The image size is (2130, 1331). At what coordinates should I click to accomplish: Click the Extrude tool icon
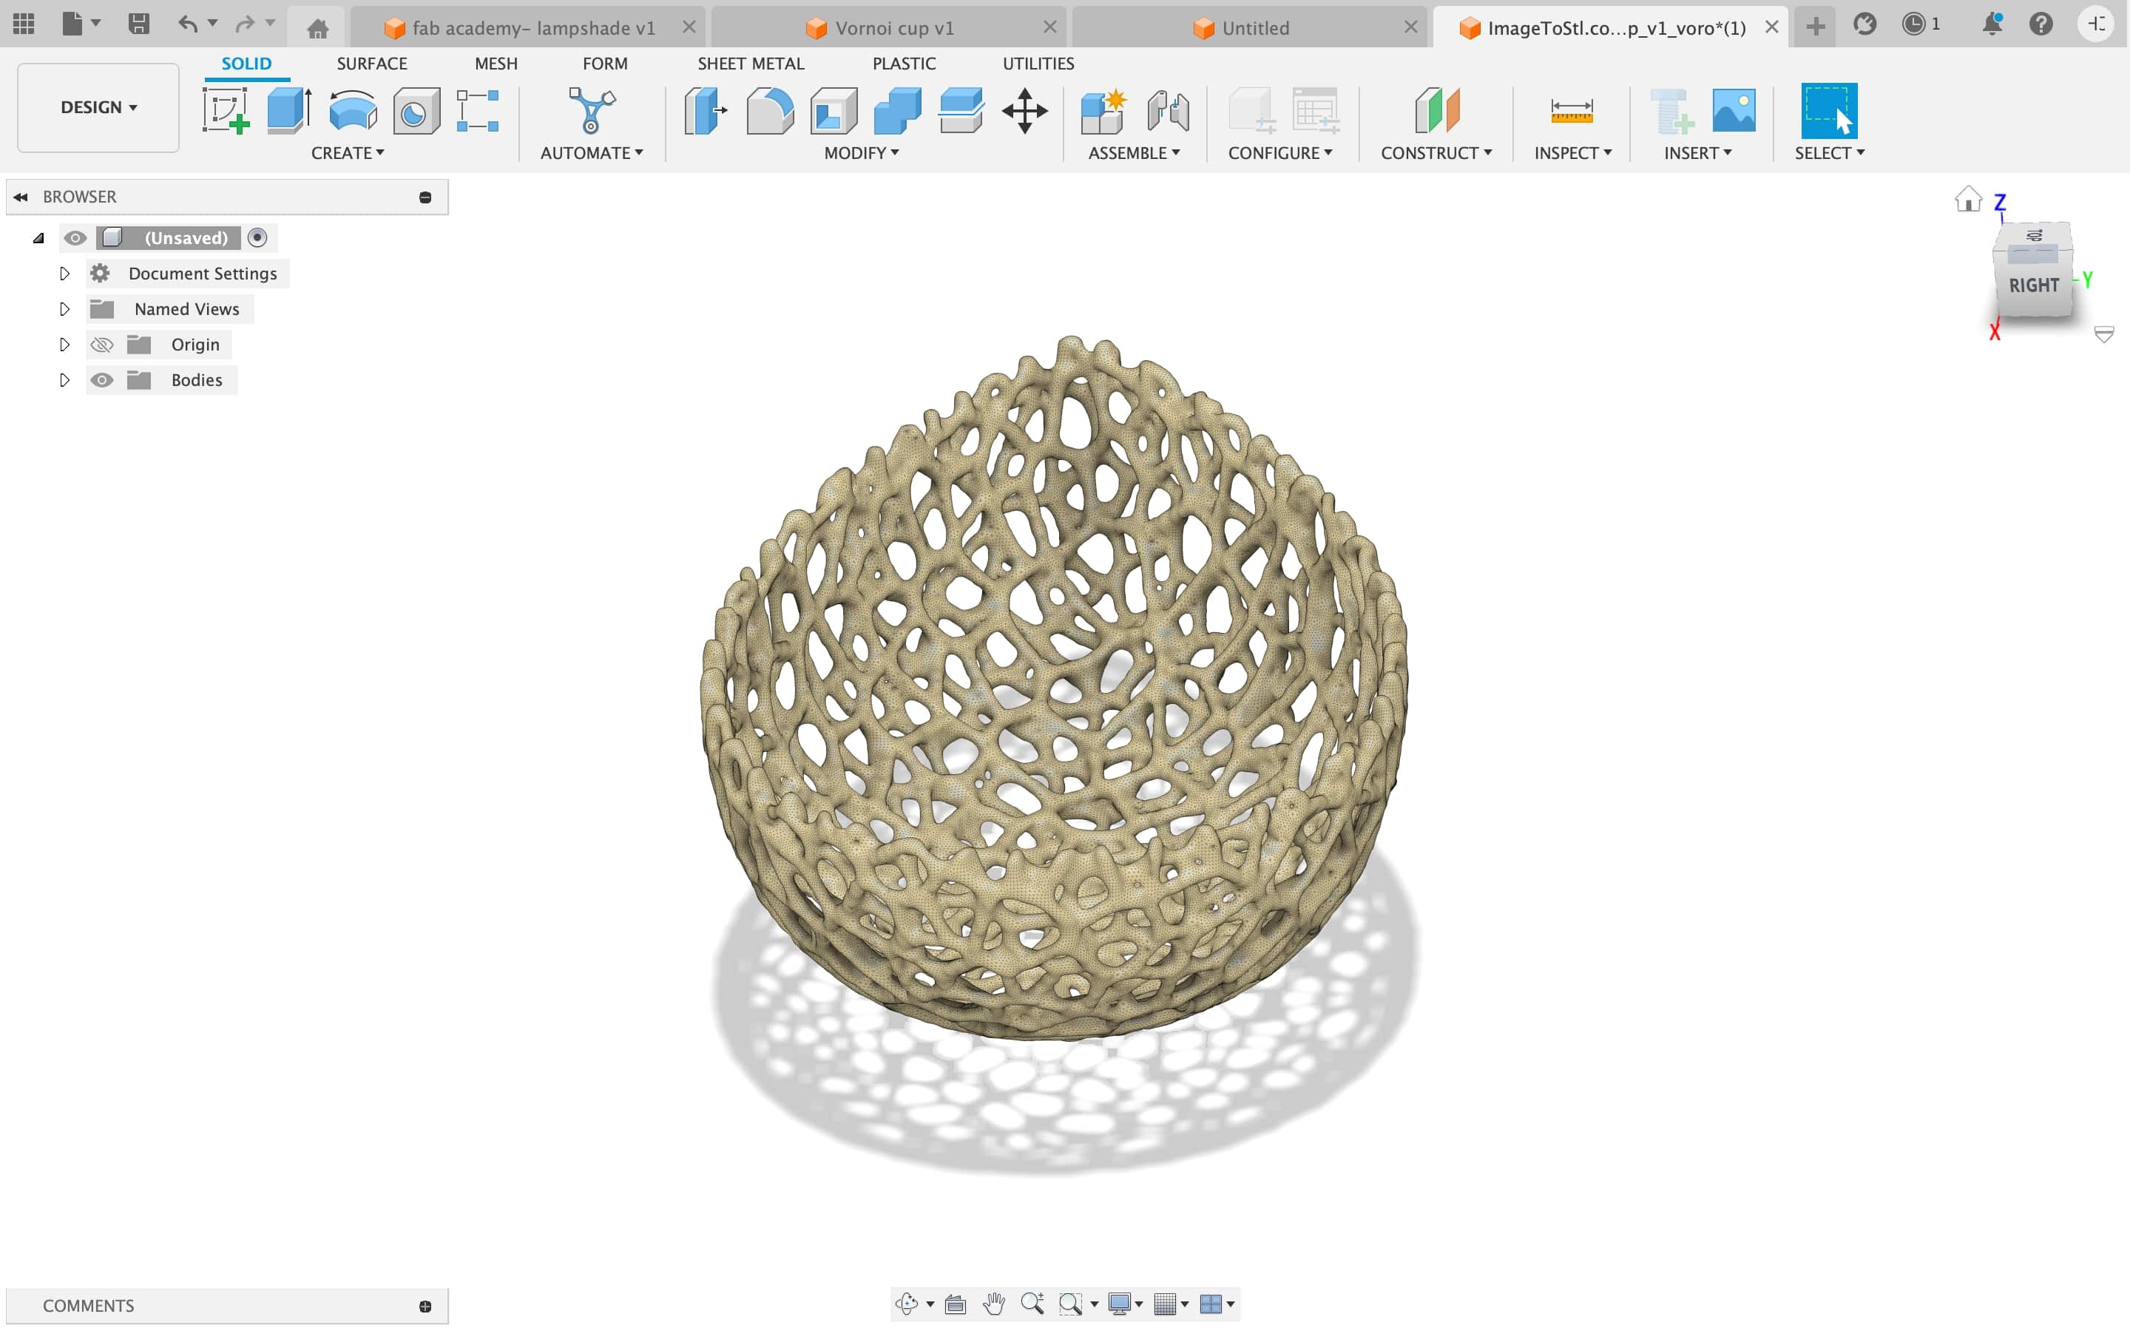(288, 111)
